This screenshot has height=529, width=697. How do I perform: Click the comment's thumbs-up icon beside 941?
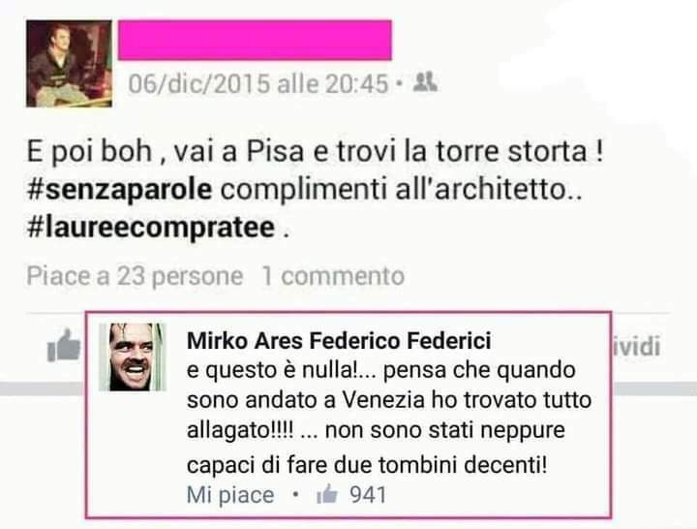point(327,494)
